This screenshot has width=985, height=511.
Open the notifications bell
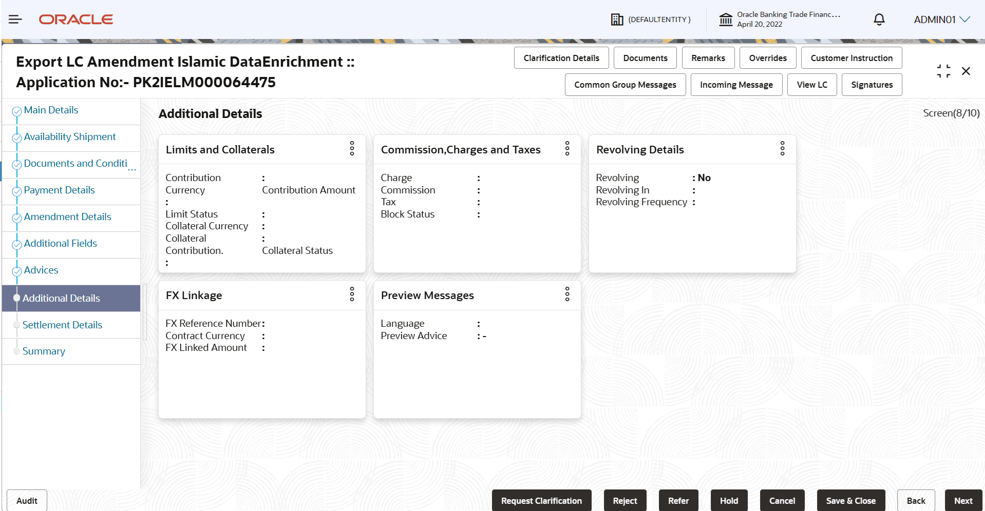point(879,19)
